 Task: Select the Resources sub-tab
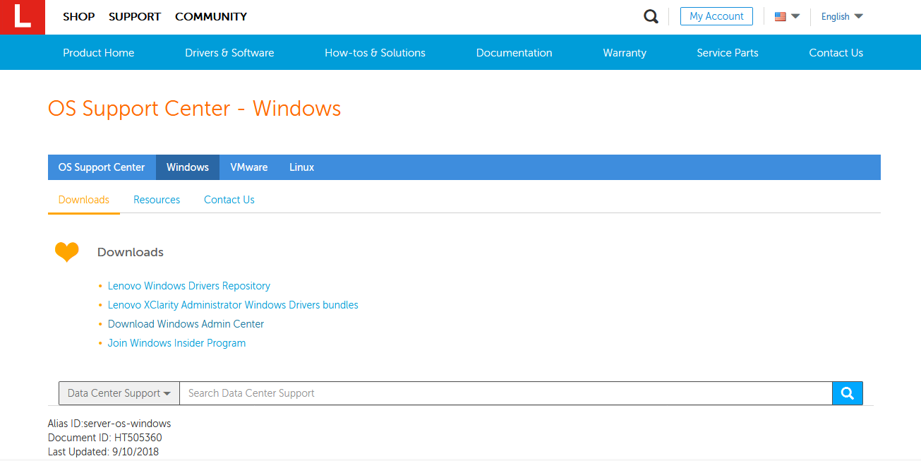[157, 200]
